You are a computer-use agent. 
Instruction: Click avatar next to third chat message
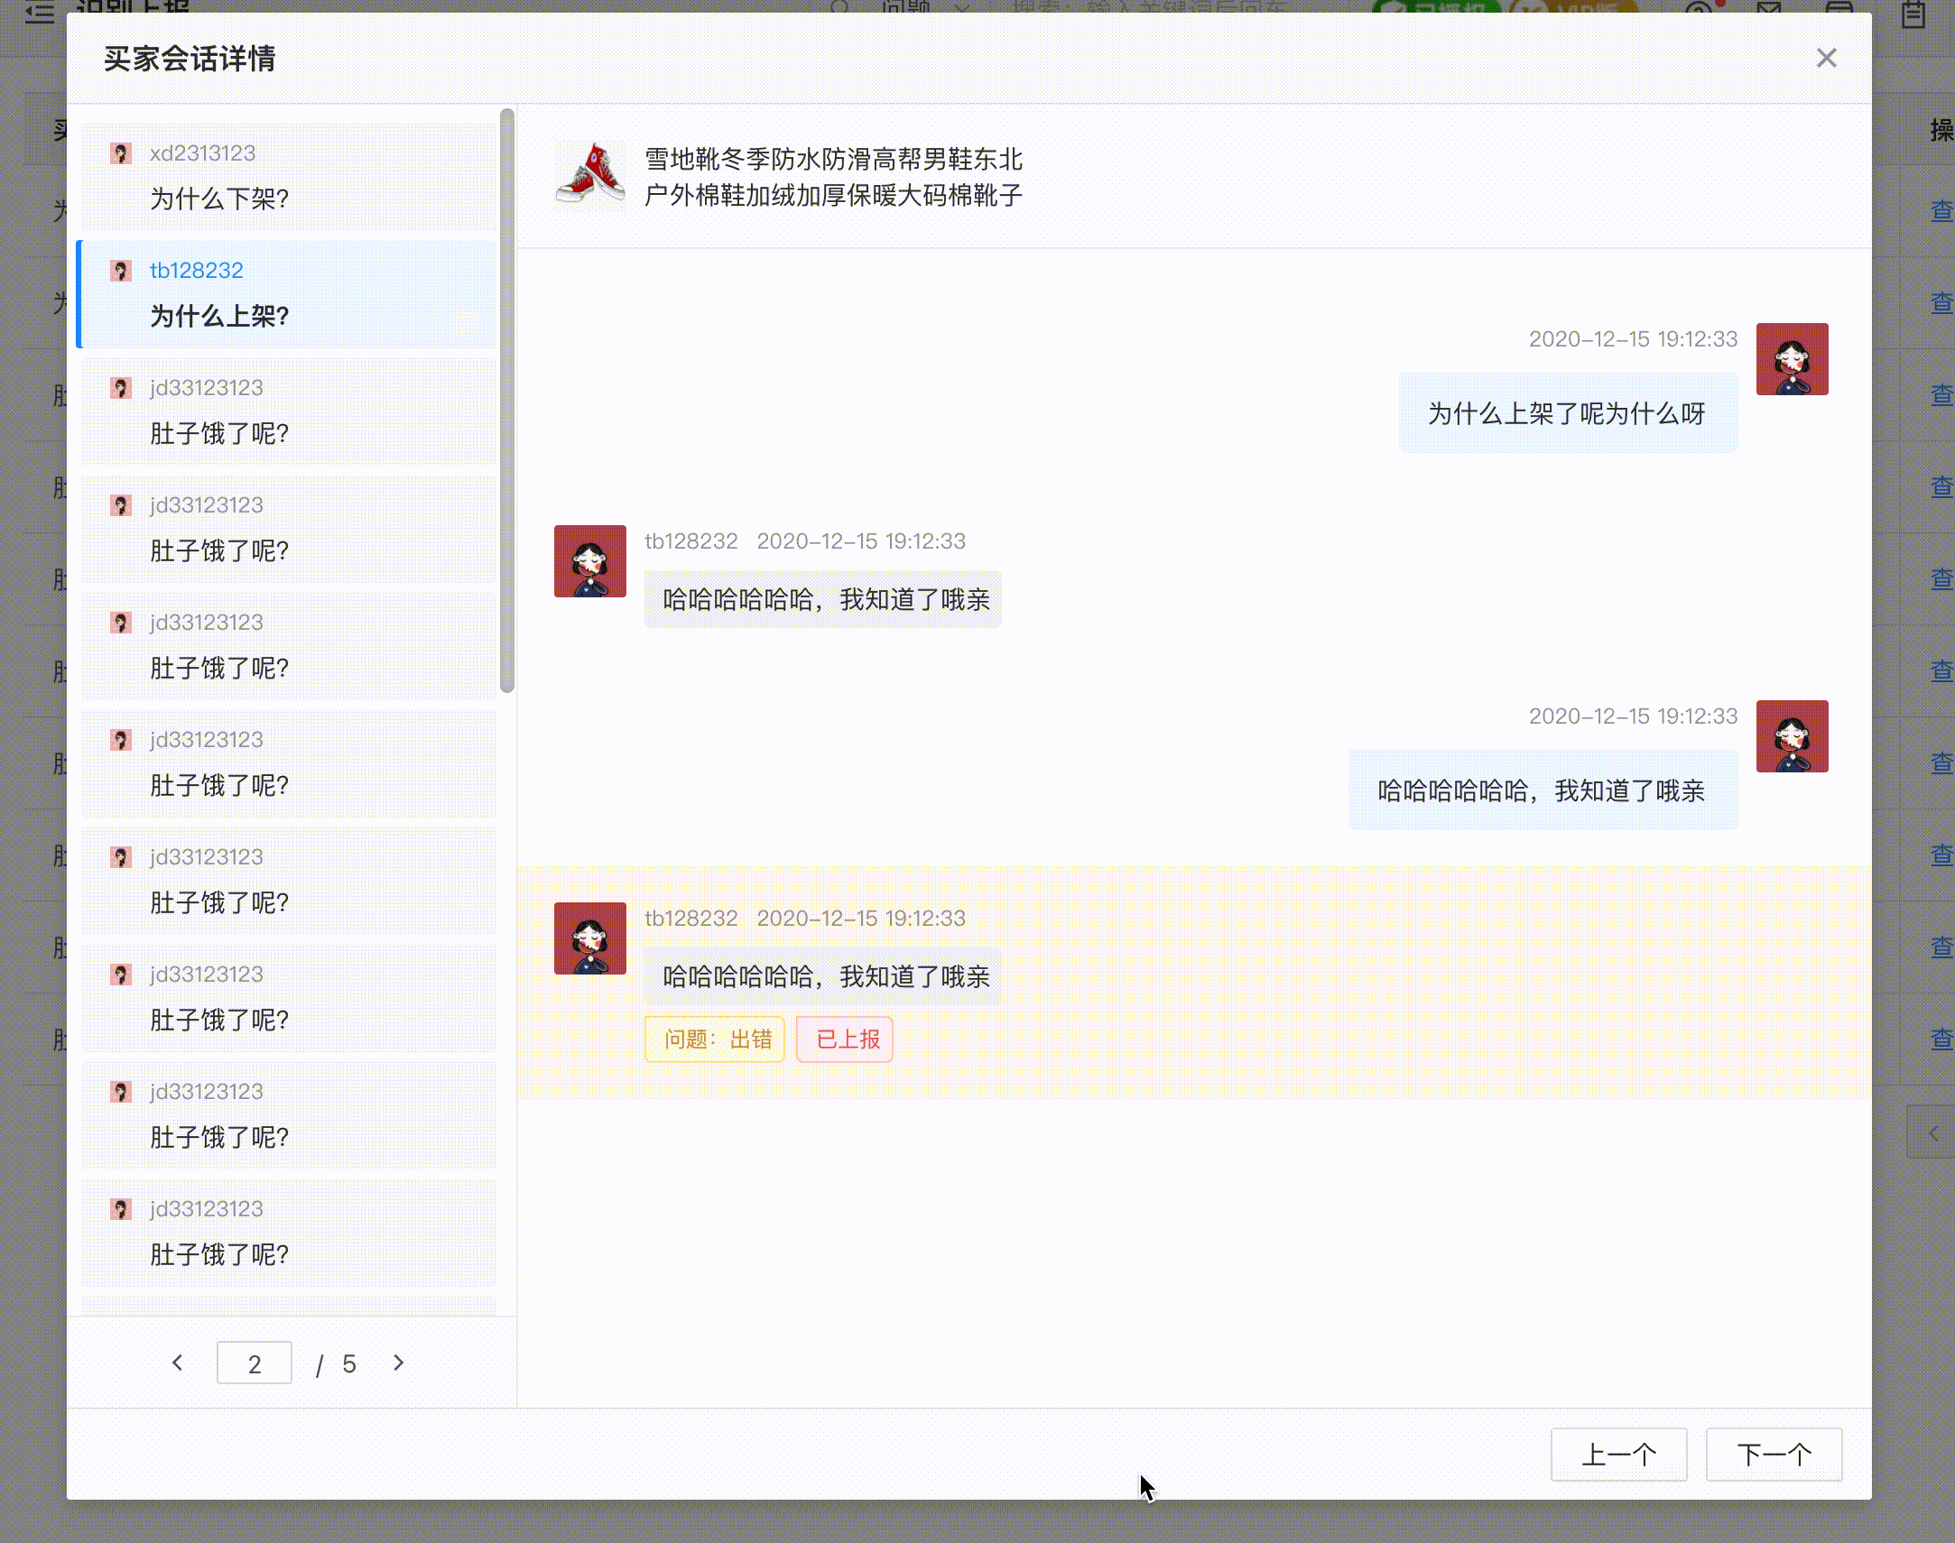coord(1792,735)
